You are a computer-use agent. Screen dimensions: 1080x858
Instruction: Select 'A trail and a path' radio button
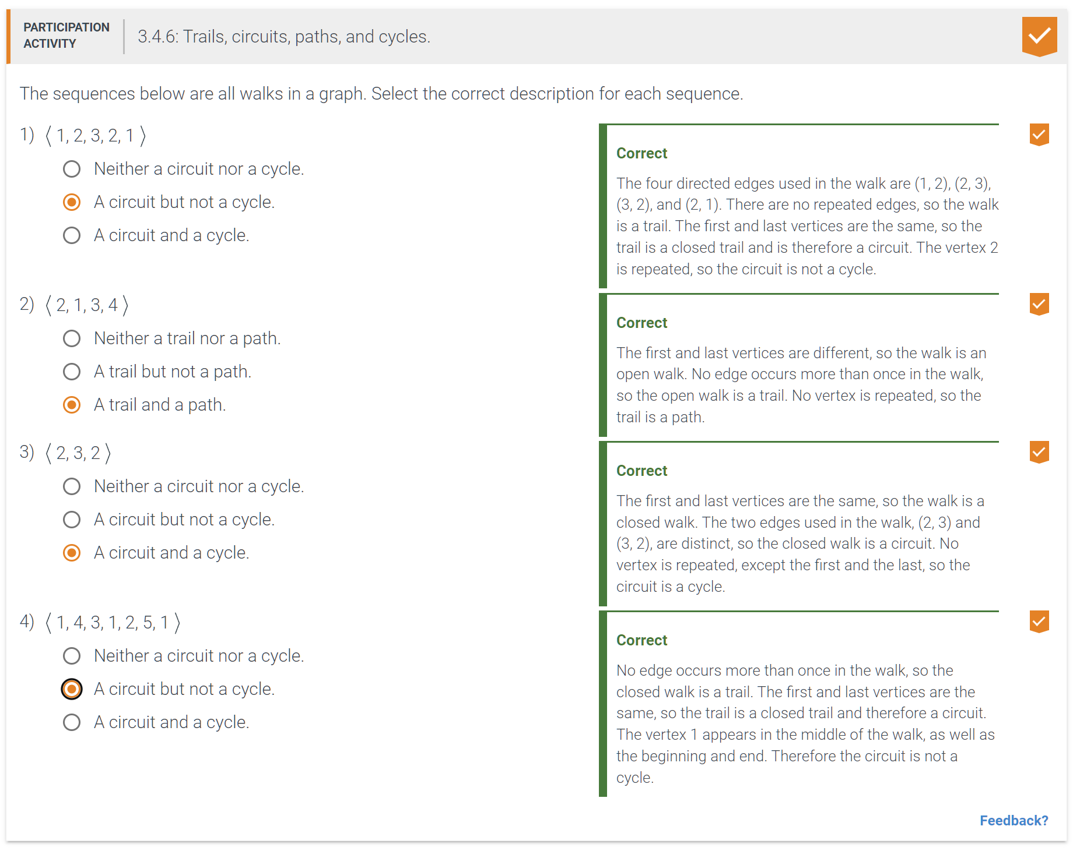coord(72,405)
